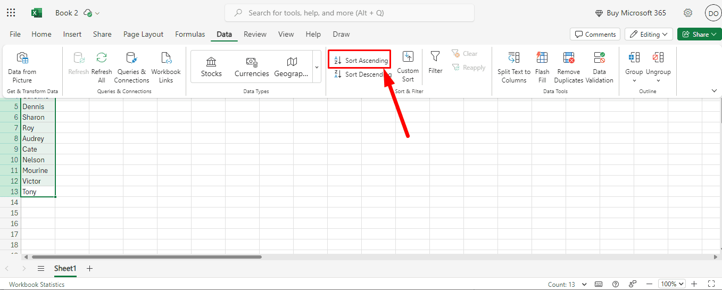The image size is (722, 290).
Task: Open the Count: 13 summary dropdown
Action: coord(567,284)
